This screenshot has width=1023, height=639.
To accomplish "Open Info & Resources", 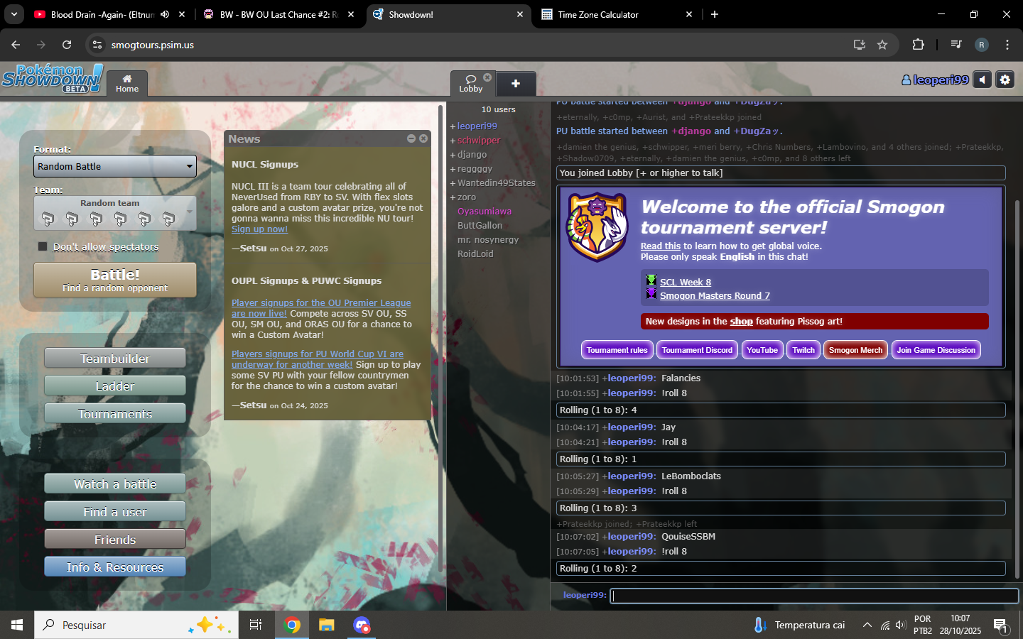I will [x=115, y=567].
